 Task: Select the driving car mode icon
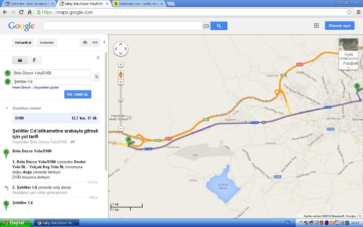[20, 60]
